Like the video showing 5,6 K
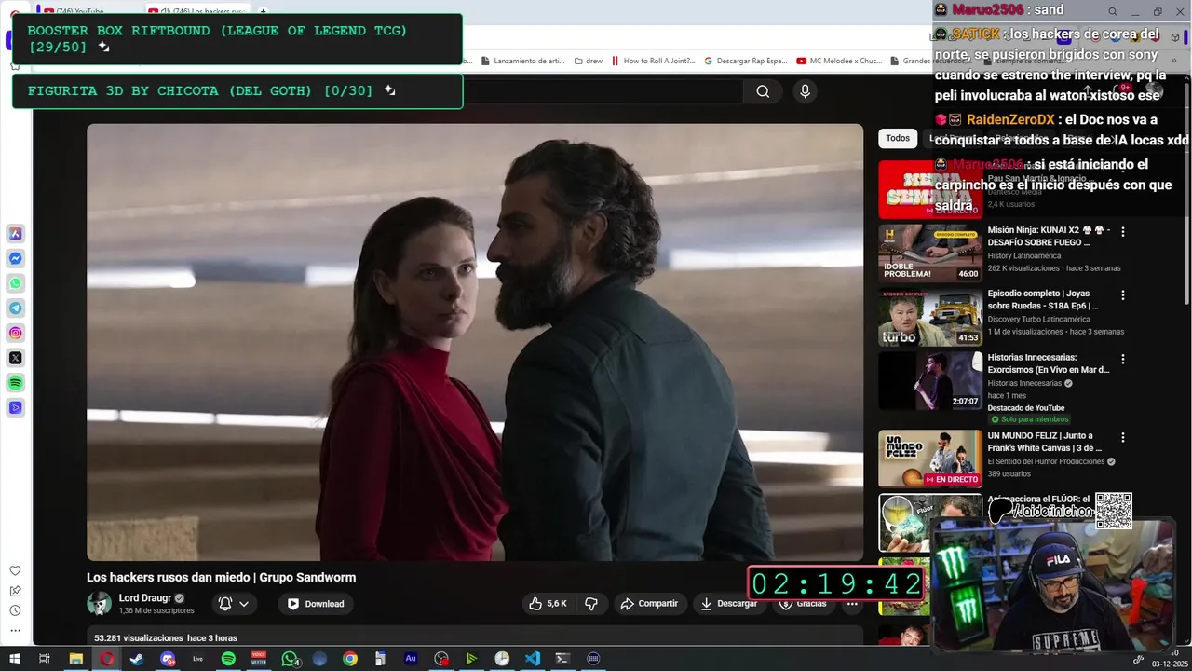This screenshot has height=671, width=1192. coord(548,604)
